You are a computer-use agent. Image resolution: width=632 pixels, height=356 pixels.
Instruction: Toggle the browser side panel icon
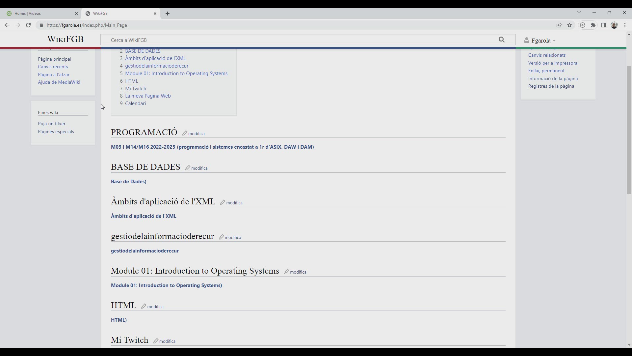click(x=604, y=25)
